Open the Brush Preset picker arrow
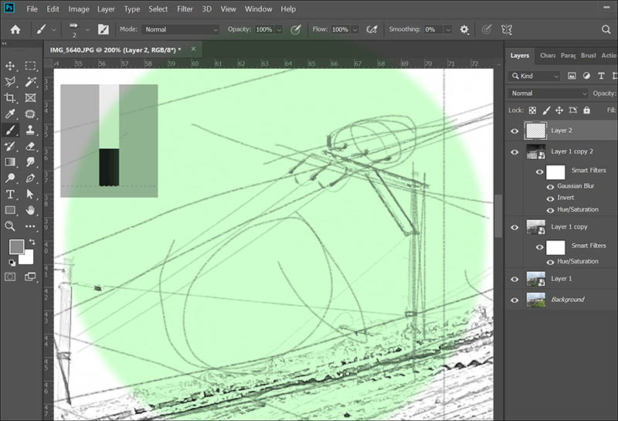Screen dimensions: 618x421 (87, 29)
